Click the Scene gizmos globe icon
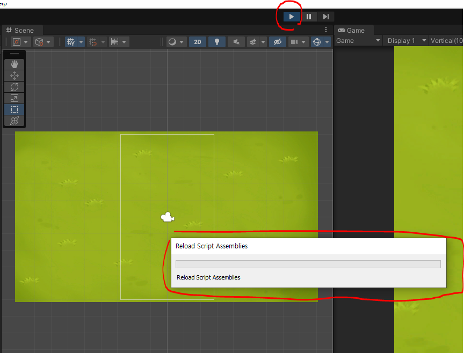This screenshot has height=353, width=464. (317, 42)
